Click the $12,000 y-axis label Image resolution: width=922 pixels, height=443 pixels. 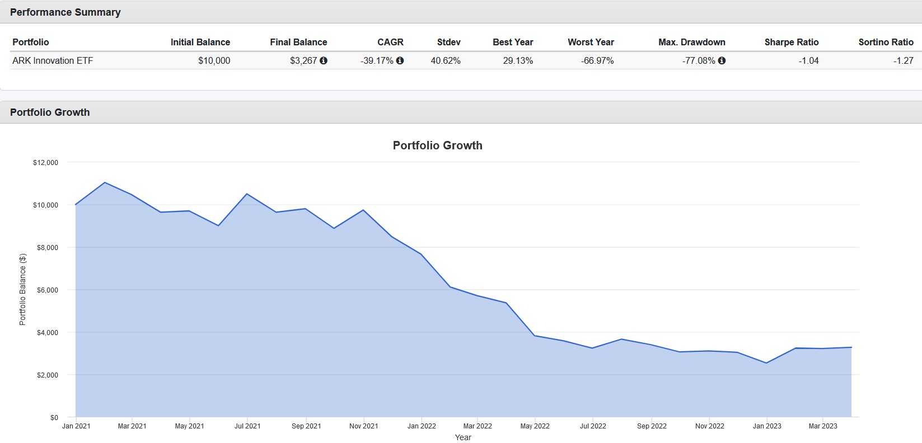tap(45, 163)
